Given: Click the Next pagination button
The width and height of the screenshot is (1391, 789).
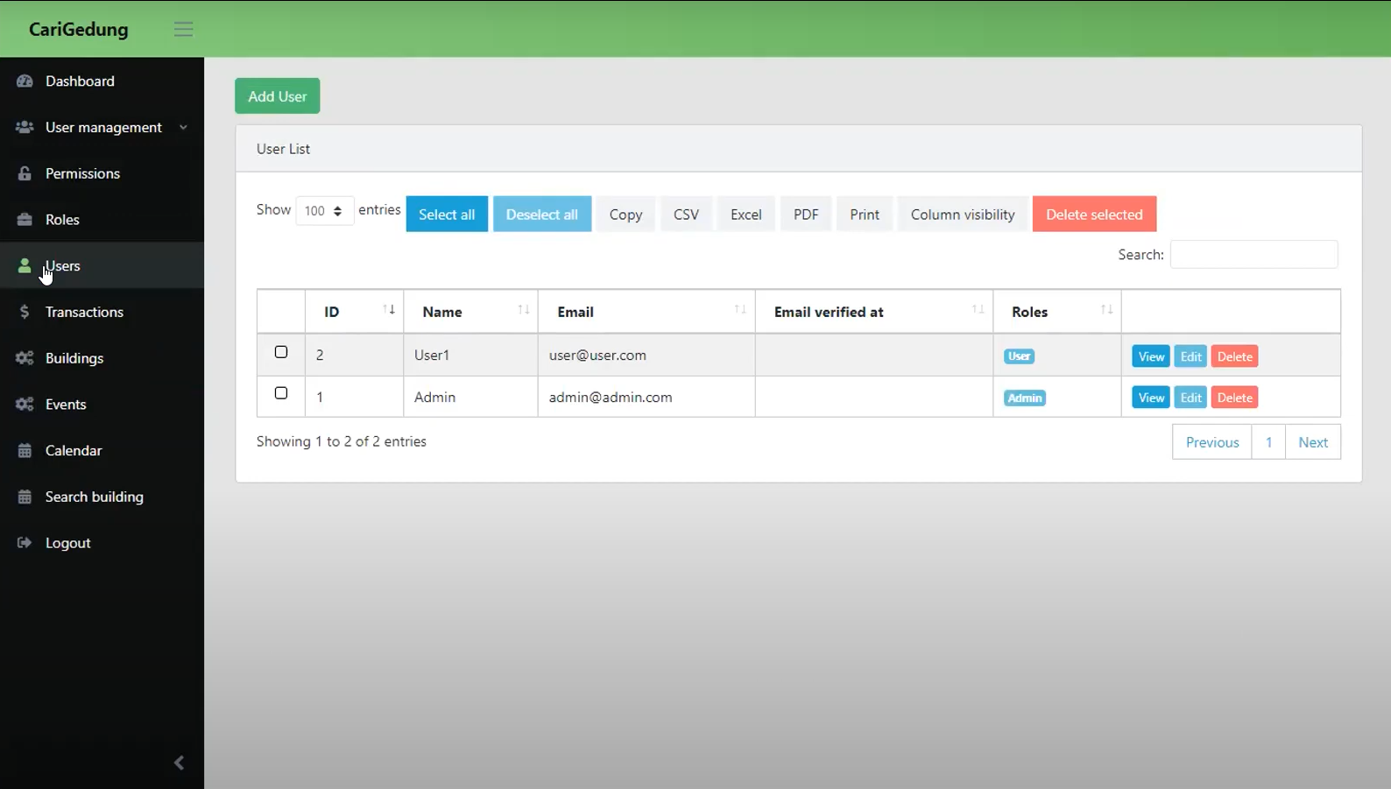Looking at the screenshot, I should [1313, 442].
